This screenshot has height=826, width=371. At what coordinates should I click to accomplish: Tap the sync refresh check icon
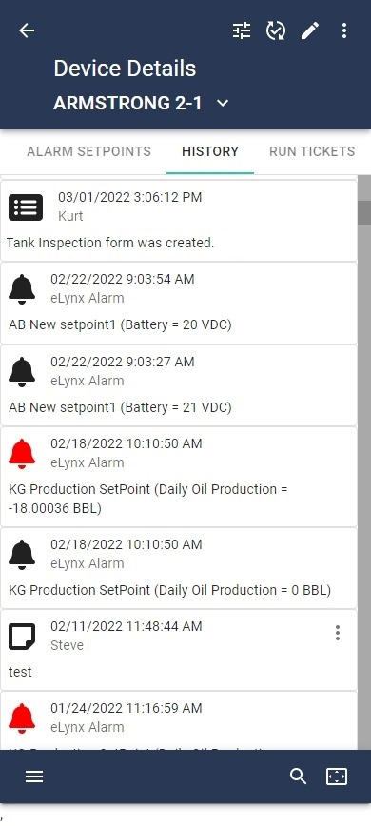[x=275, y=30]
